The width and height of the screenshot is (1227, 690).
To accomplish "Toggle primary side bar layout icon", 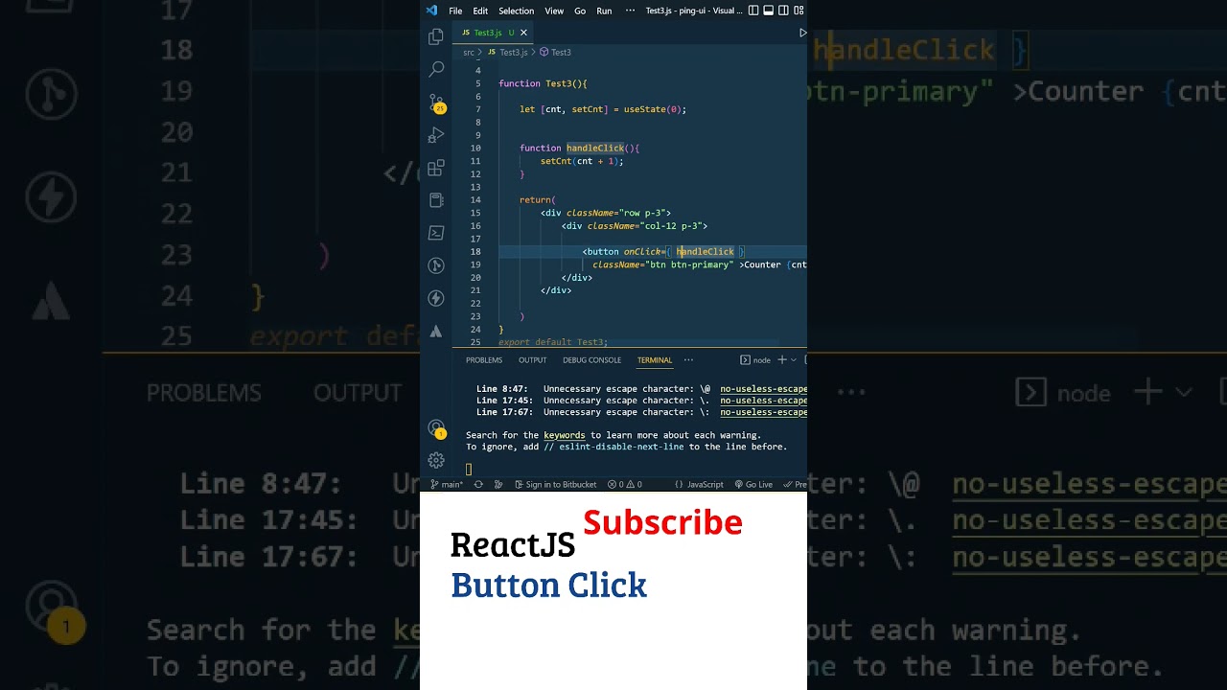I will coord(753,11).
